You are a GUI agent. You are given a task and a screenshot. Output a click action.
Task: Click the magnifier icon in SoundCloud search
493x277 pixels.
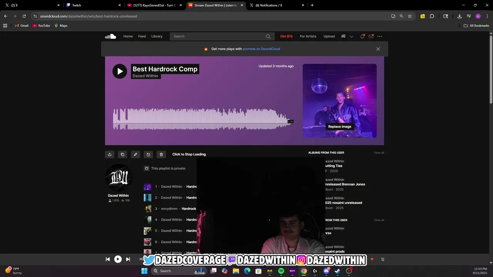268,37
